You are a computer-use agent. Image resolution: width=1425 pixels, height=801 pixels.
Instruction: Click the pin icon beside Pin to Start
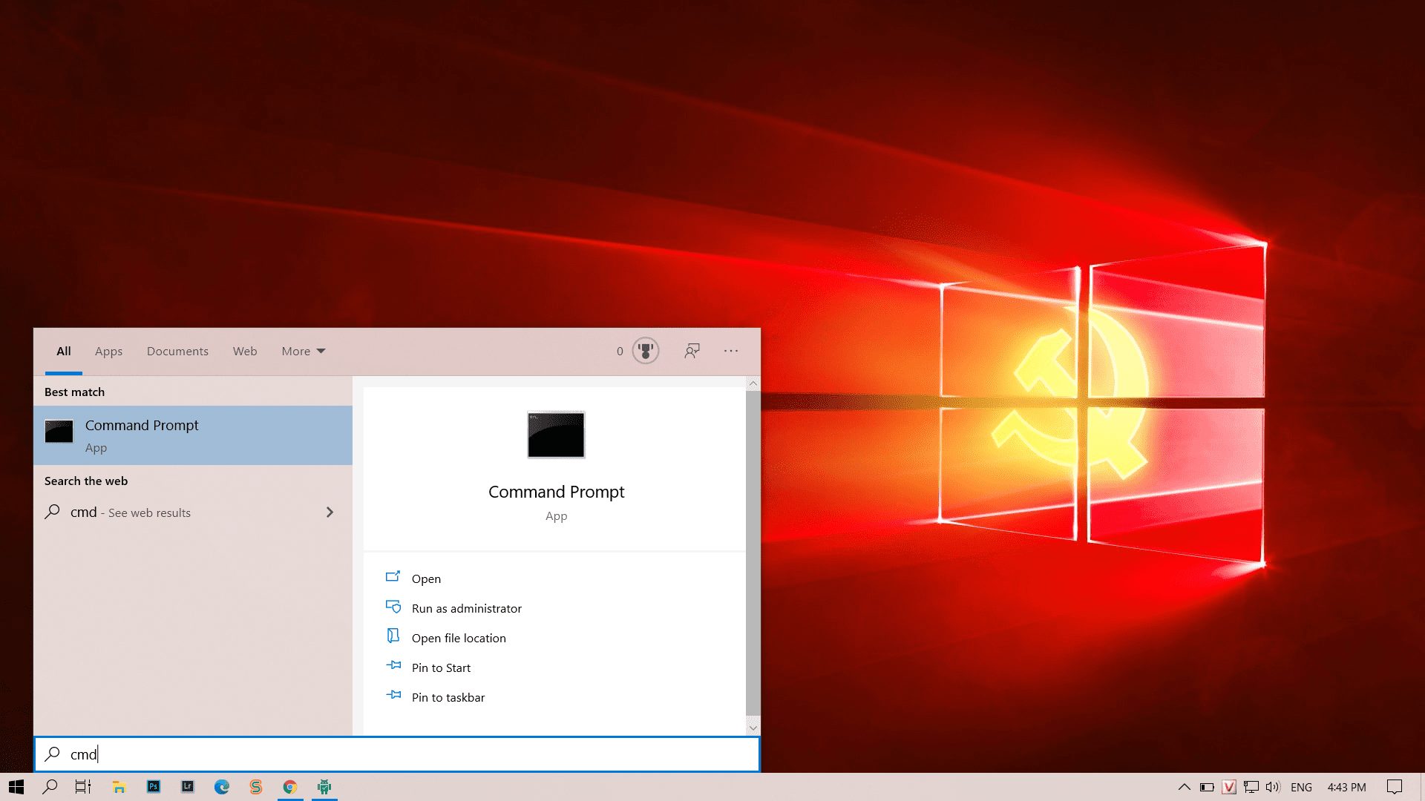[x=393, y=665]
